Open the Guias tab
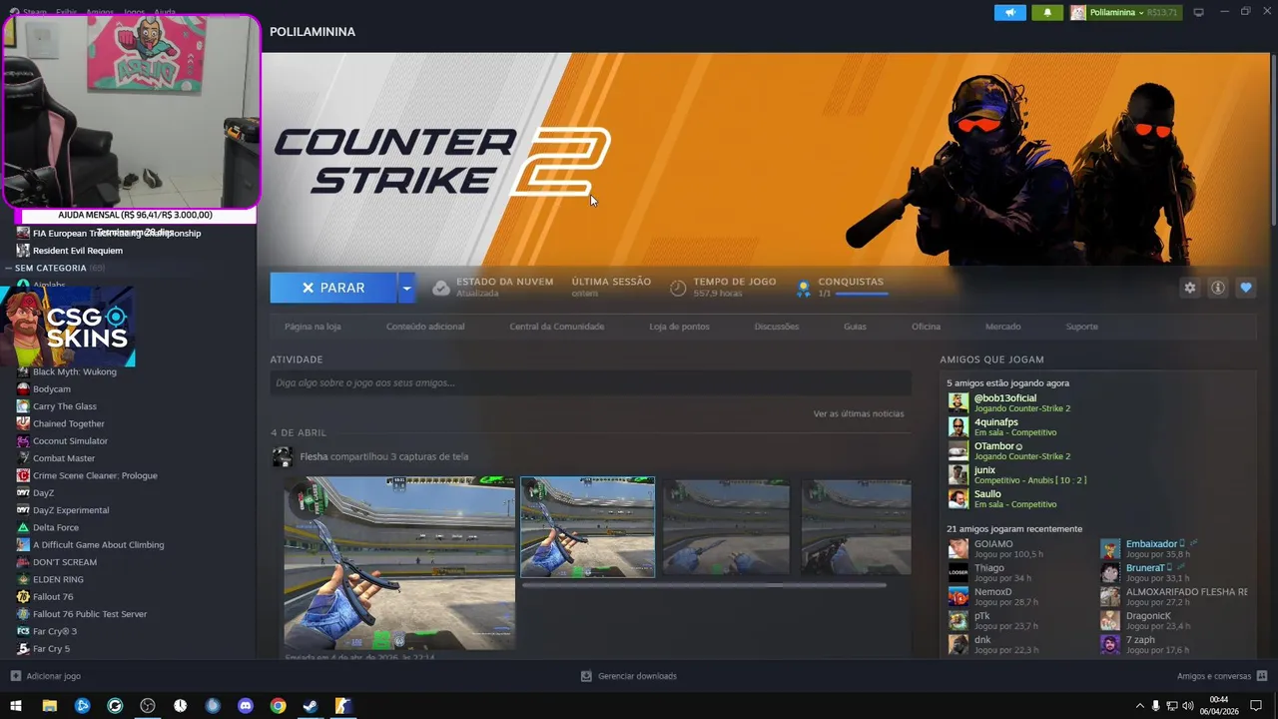1278x719 pixels. point(855,327)
